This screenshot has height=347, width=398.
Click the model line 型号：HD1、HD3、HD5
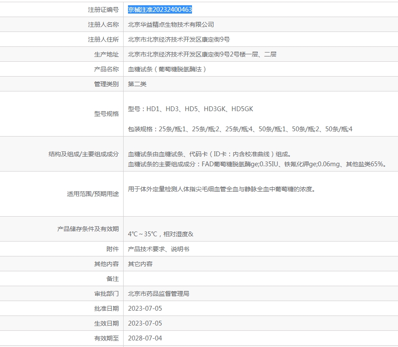190,109
